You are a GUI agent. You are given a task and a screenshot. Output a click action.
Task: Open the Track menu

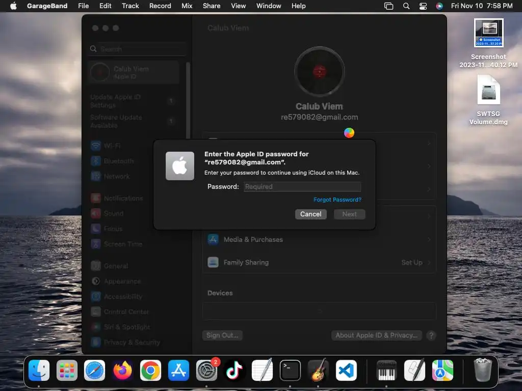(x=130, y=6)
